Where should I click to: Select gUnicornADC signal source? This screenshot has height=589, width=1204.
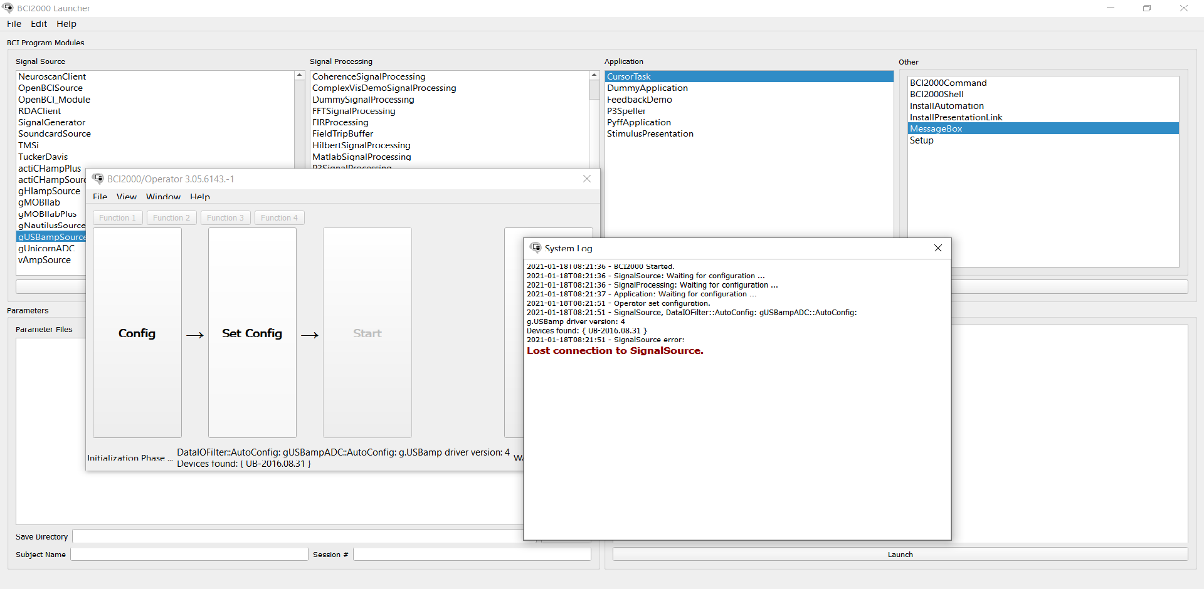[x=46, y=248]
